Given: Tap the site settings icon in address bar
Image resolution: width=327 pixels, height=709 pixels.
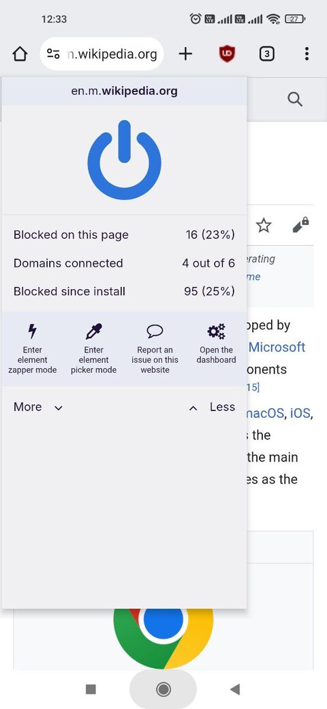Looking at the screenshot, I should tap(53, 55).
